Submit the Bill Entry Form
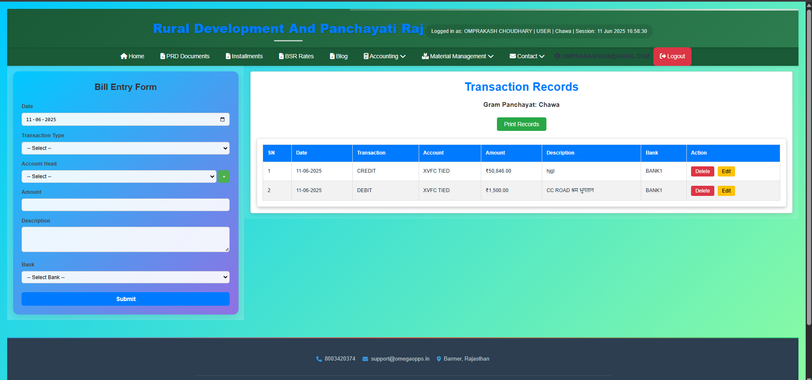Image resolution: width=812 pixels, height=380 pixels. (125, 299)
